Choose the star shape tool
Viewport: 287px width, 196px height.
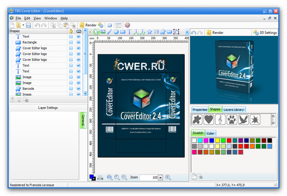(149, 32)
